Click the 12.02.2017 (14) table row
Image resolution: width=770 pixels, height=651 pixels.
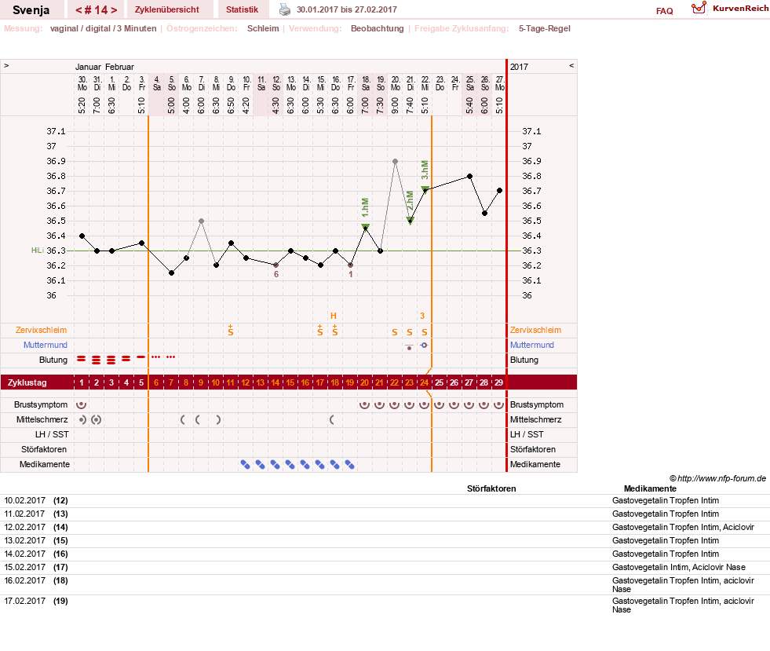[x=385, y=527]
